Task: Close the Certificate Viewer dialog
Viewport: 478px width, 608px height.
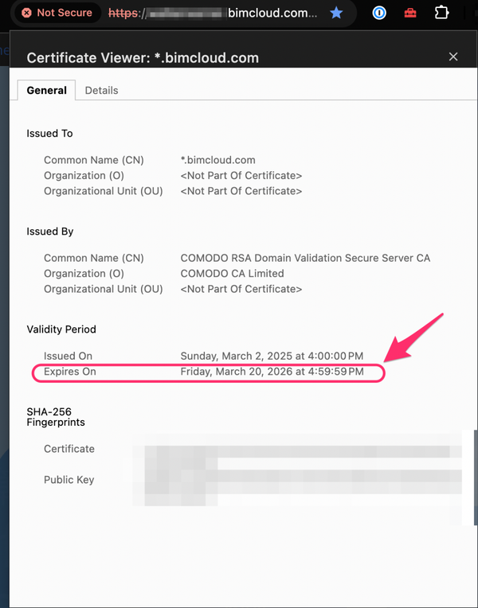Action: point(453,57)
